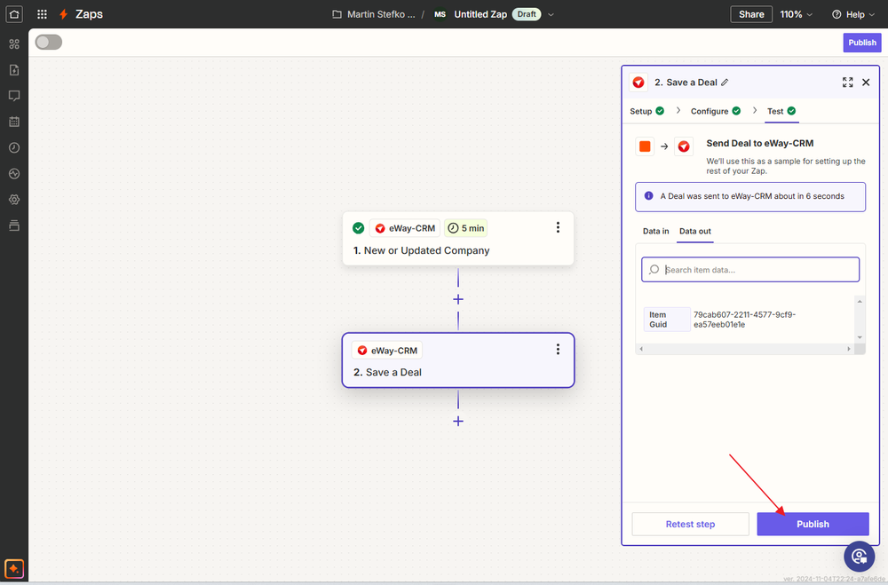Select the Data in tab
This screenshot has height=585, width=888.
tap(656, 231)
